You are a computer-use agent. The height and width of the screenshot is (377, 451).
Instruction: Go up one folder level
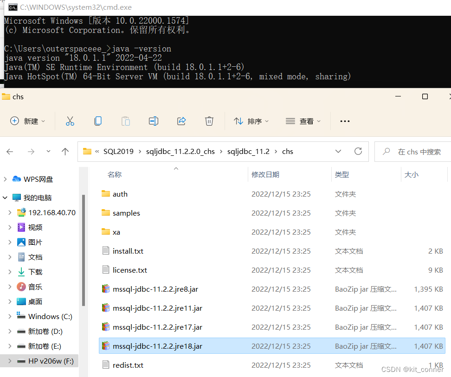click(65, 152)
